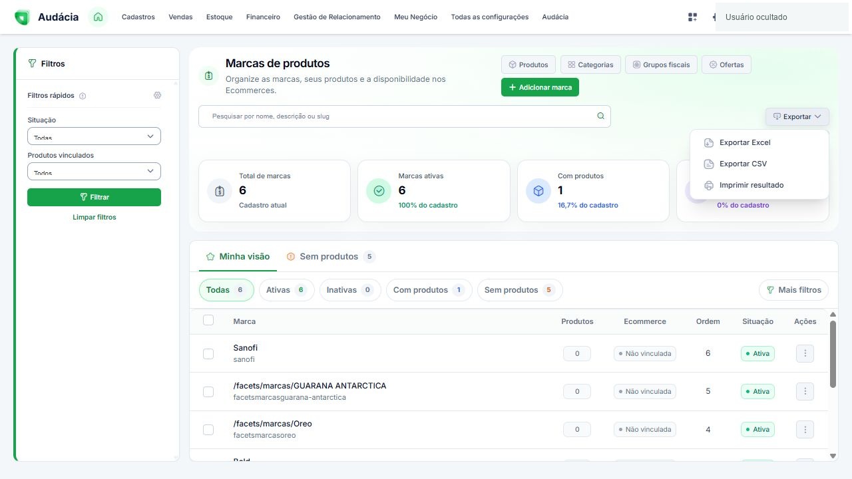
Task: Open the Situação dropdown
Action: coord(94,136)
